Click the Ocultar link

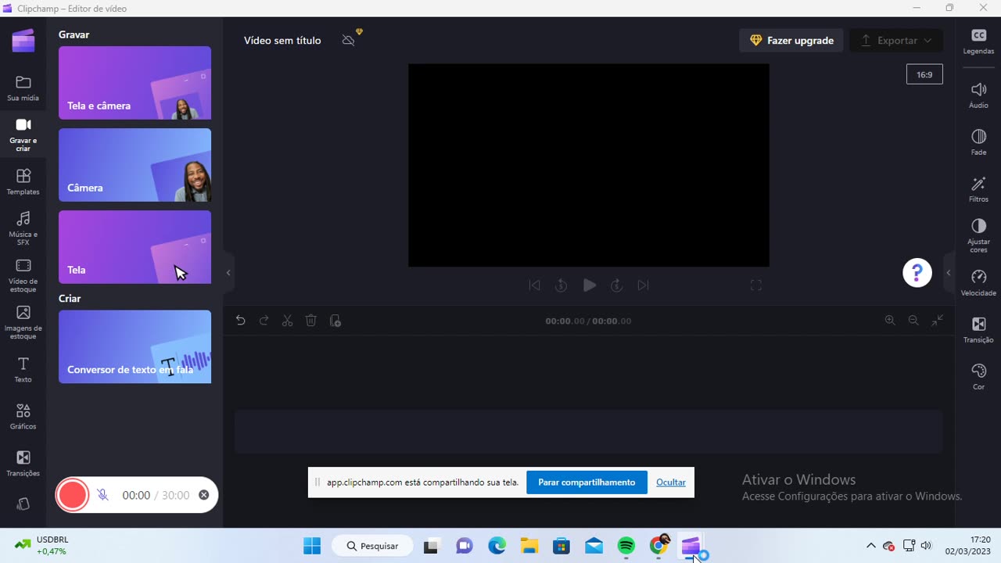coord(671,482)
